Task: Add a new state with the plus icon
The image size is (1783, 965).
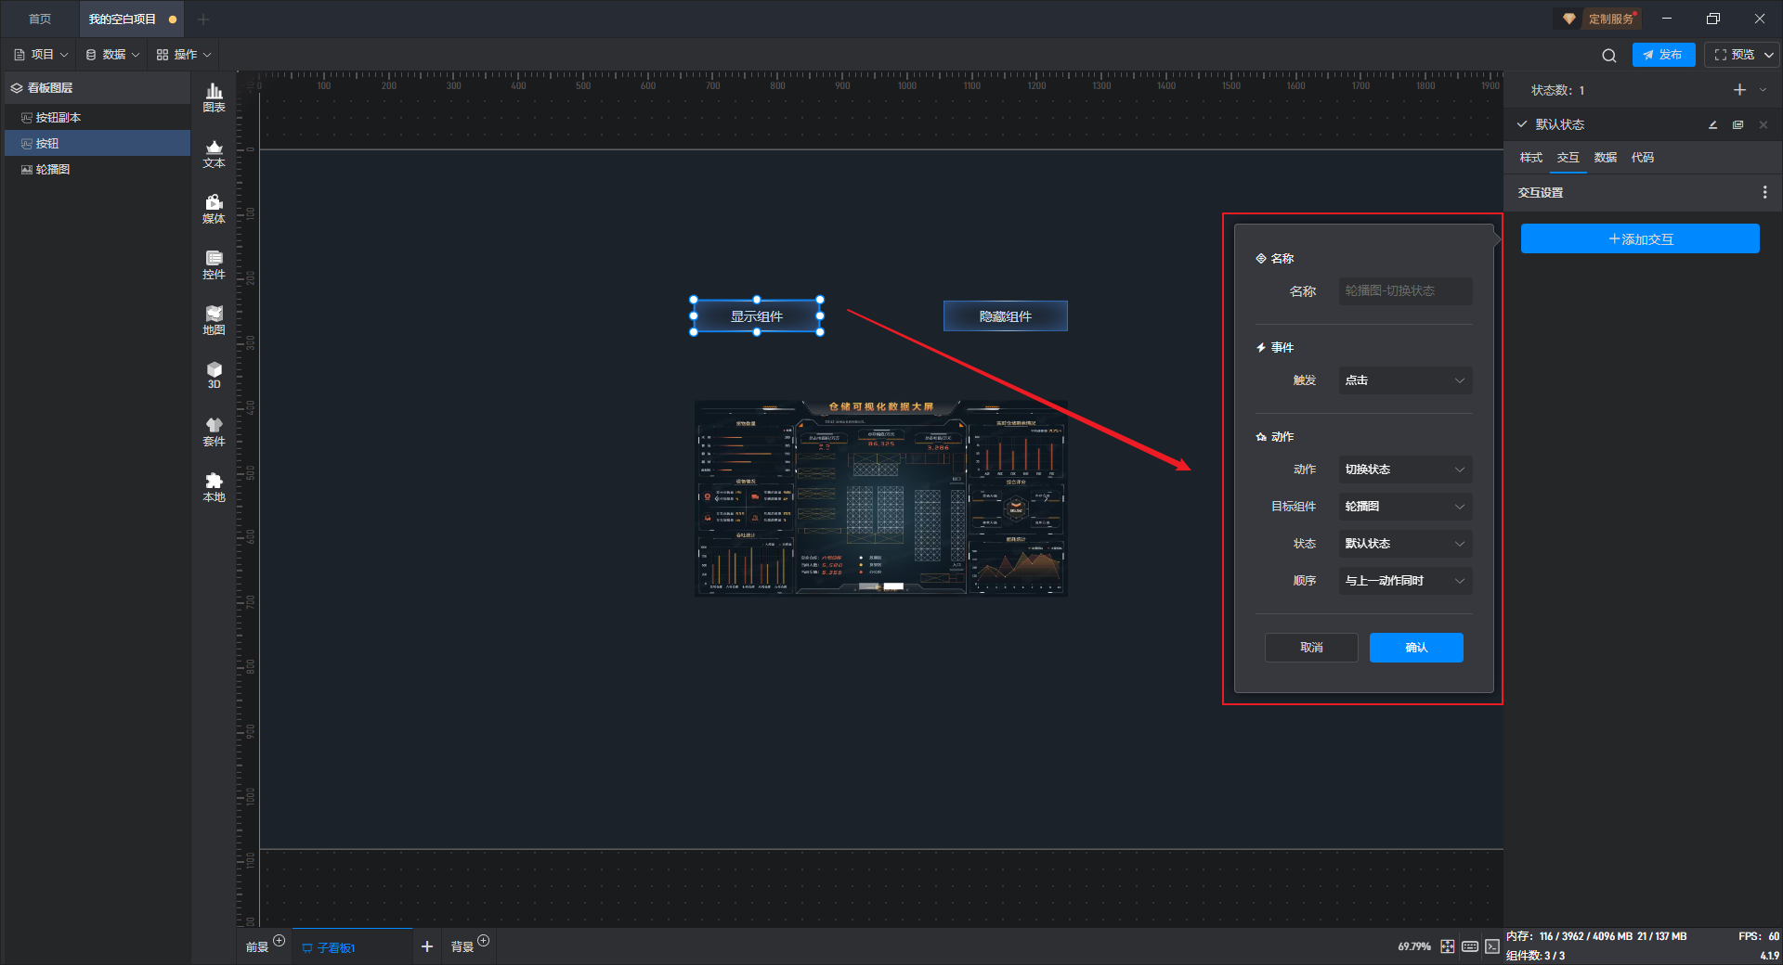Action: (1739, 90)
